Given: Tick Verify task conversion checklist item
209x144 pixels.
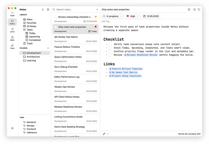Looking at the screenshot, I should pos(110,44).
